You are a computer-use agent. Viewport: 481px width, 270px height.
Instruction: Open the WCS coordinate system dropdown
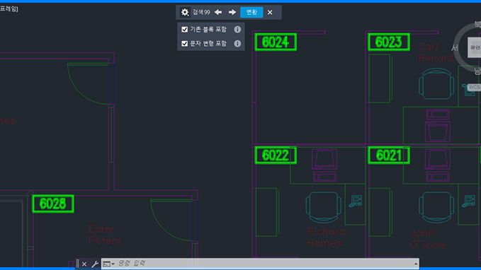point(474,87)
